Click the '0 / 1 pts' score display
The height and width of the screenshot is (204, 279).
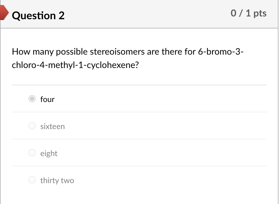tap(248, 13)
